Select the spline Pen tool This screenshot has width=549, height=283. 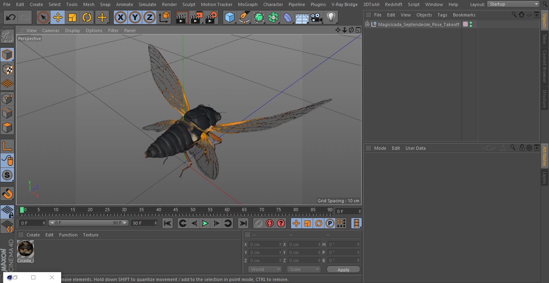click(244, 17)
